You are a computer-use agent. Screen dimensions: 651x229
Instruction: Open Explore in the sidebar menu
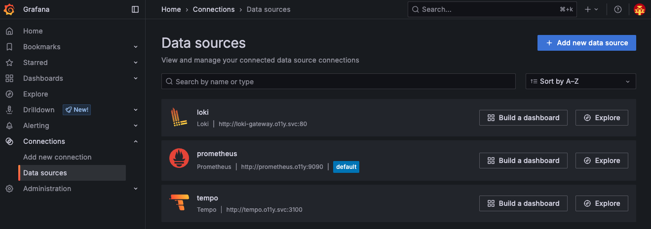click(x=36, y=94)
